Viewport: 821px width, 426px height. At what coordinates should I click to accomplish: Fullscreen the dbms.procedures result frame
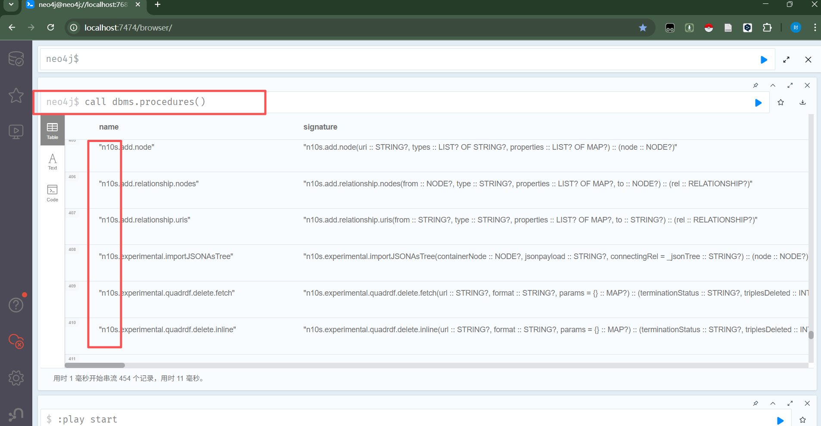coord(790,85)
